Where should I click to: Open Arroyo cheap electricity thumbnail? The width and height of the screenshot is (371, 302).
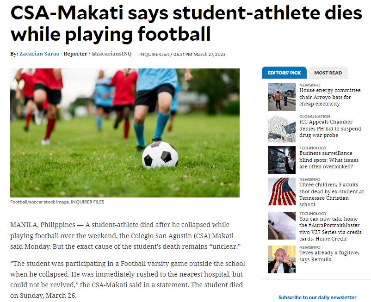(282, 97)
